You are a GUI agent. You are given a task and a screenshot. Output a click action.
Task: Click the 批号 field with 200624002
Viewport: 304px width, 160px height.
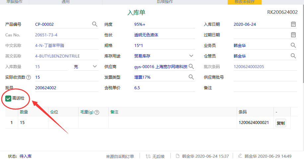coord(66,88)
